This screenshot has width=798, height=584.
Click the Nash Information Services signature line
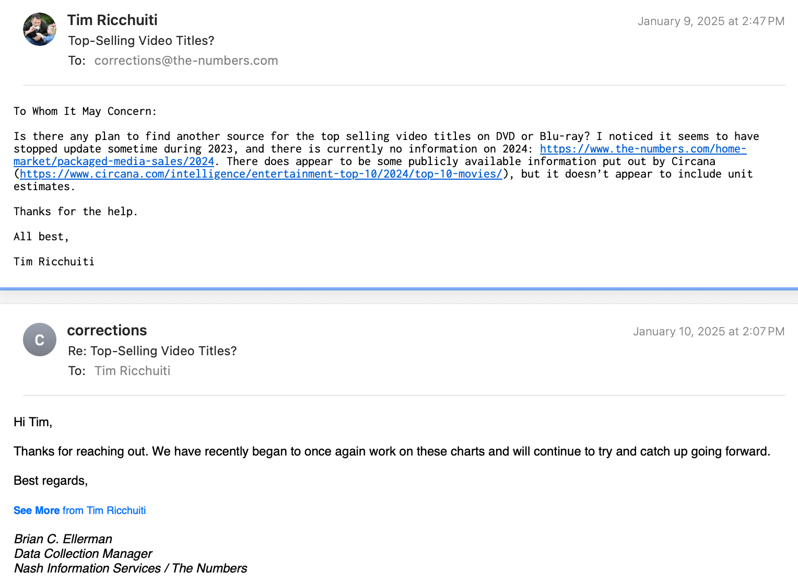[x=131, y=568]
